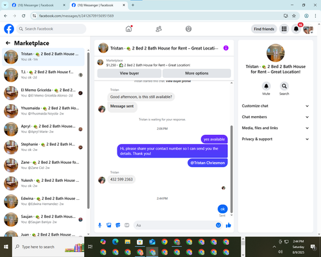Focus the Aa message input field
Image resolution: width=321 pixels, height=257 pixels.
click(175, 225)
